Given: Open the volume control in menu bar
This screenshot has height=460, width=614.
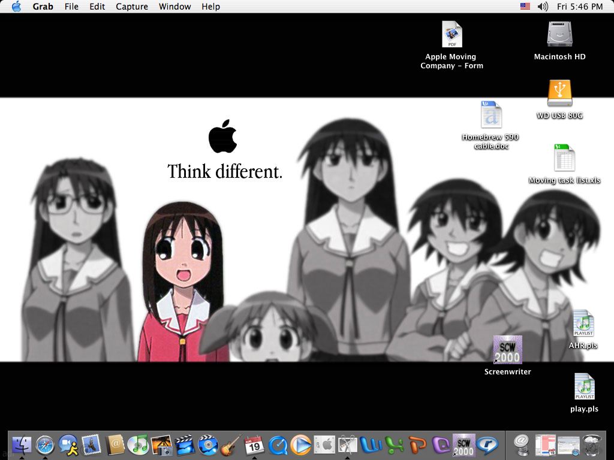Looking at the screenshot, I should 543,6.
